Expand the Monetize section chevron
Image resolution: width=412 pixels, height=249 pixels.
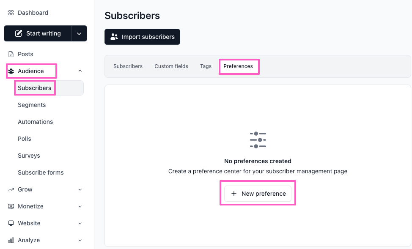point(80,206)
